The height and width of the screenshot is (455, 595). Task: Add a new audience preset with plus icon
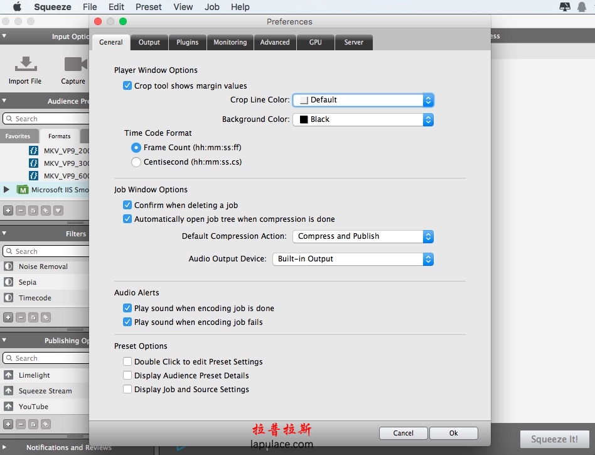point(8,211)
